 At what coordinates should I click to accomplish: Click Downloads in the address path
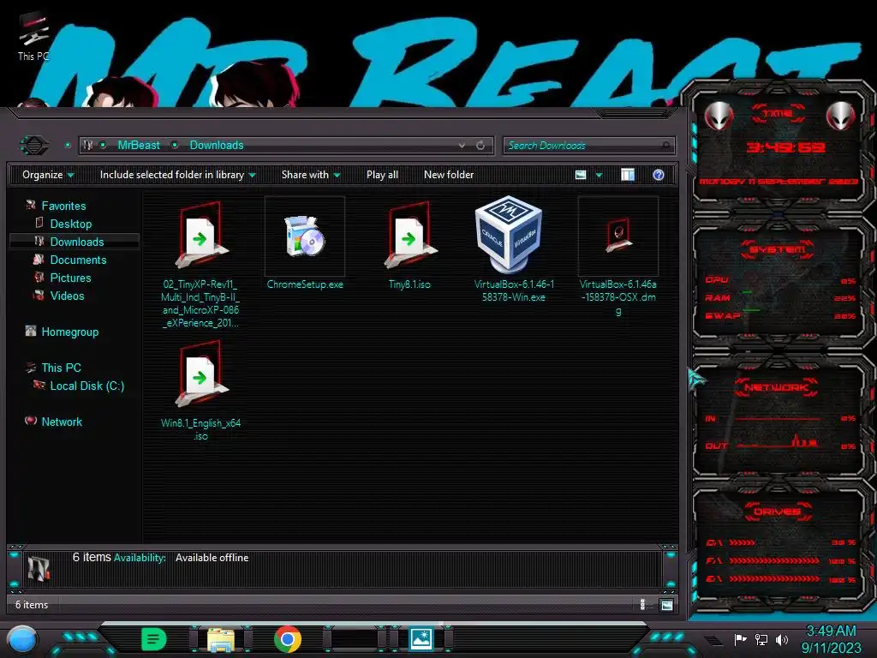click(x=217, y=146)
